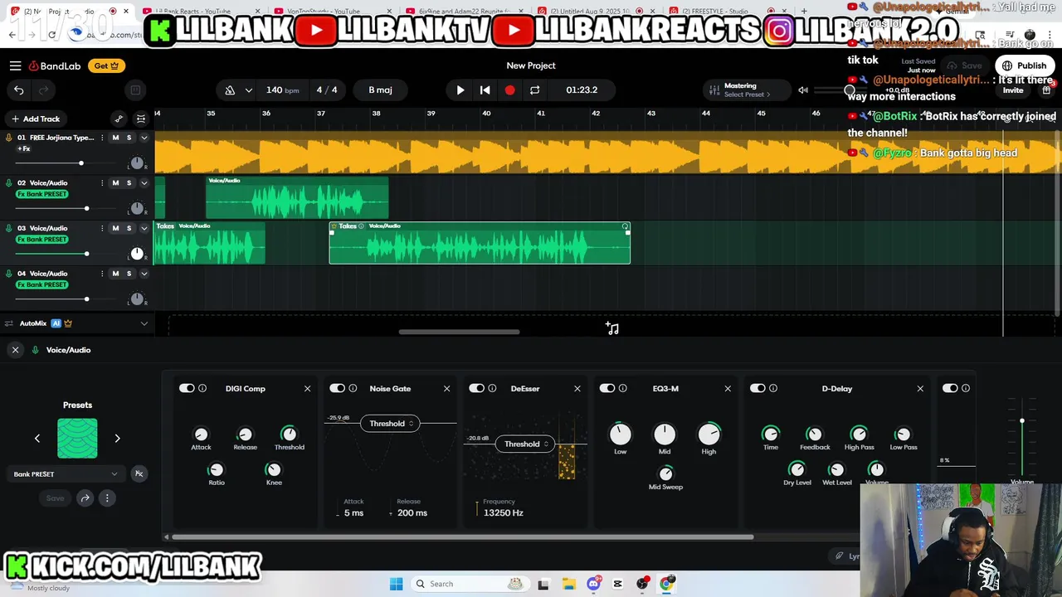Click the Get membership button
The width and height of the screenshot is (1062, 597).
[x=106, y=66]
